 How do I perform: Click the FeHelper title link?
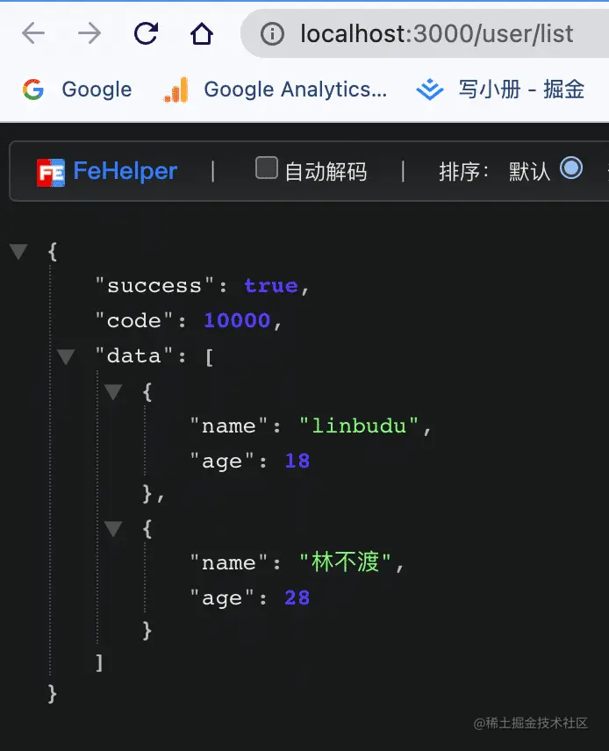pyautogui.click(x=125, y=171)
